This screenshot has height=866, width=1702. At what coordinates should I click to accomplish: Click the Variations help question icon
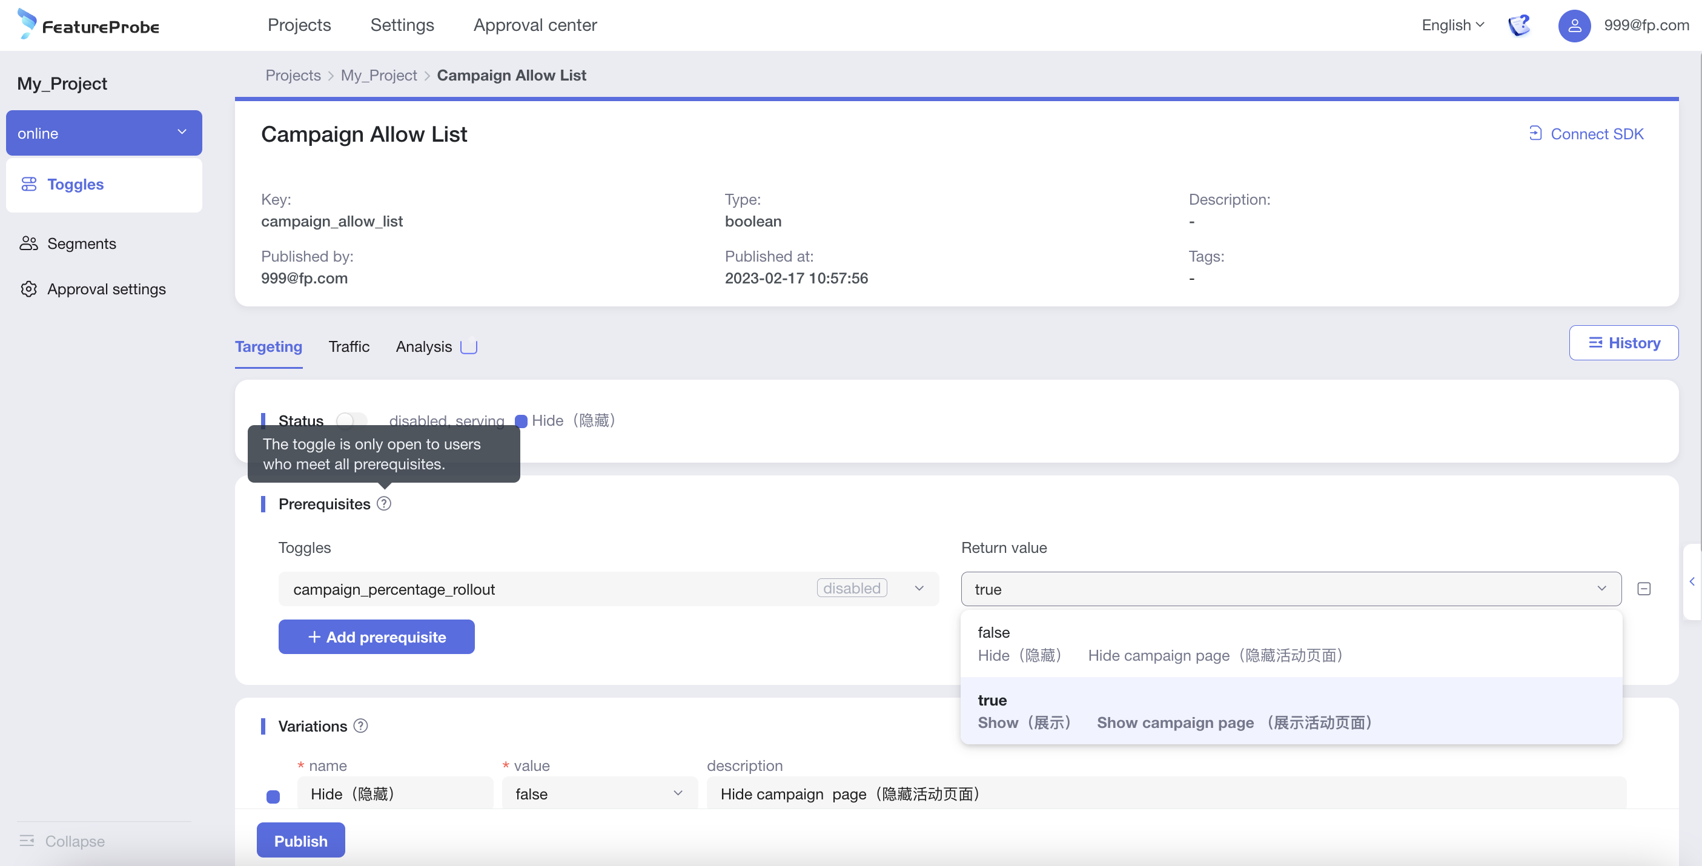click(361, 726)
